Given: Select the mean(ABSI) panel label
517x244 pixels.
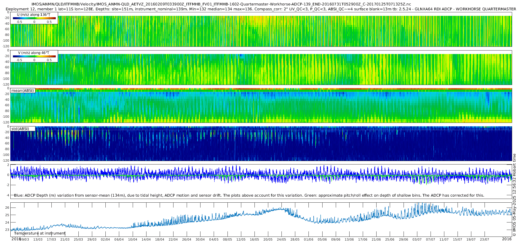Looking at the screenshot, I should coord(23,91).
